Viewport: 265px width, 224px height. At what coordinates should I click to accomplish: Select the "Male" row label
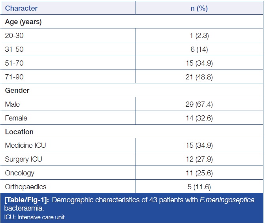pyautogui.click(x=12, y=104)
